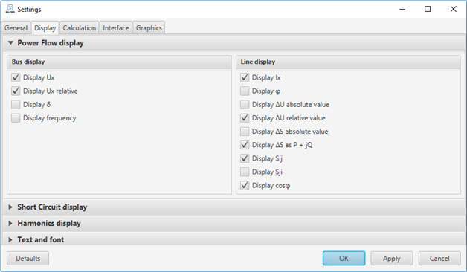Viewport: 467px width, 272px height.
Task: Apply the settings with Apply button
Action: pyautogui.click(x=392, y=259)
